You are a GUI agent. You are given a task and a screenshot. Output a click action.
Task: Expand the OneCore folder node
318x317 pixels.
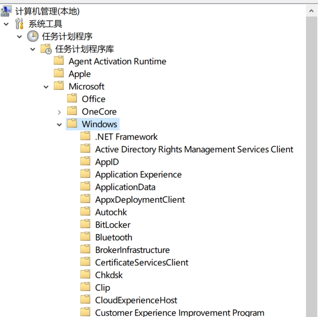(59, 112)
